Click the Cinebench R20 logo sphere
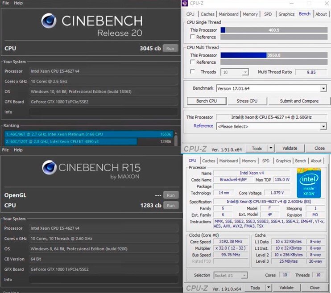Viewport: 331px width, 293px height. [49, 21]
